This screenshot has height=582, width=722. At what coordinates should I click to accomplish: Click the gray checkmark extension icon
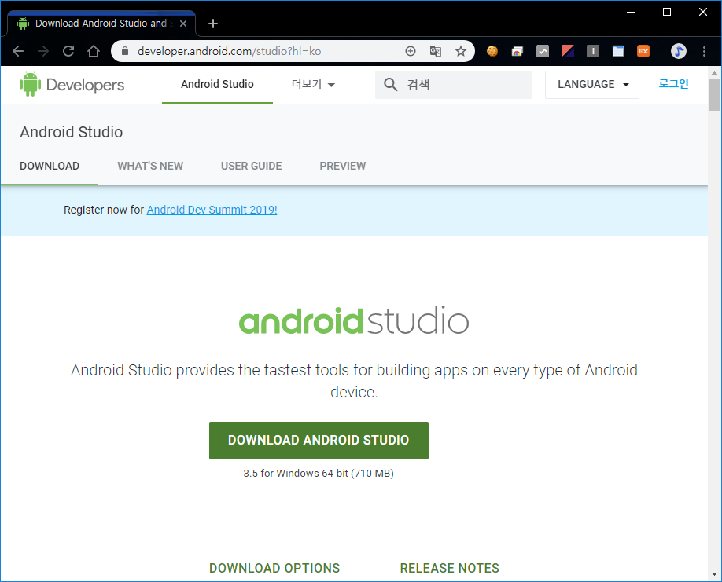tap(543, 51)
